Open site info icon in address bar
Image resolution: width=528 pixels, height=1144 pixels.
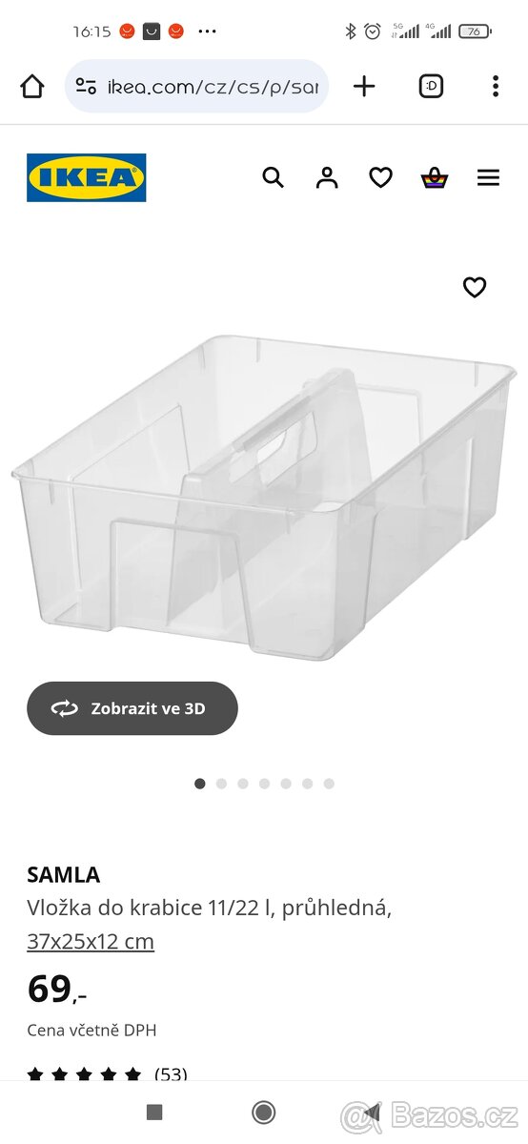pyautogui.click(x=86, y=87)
